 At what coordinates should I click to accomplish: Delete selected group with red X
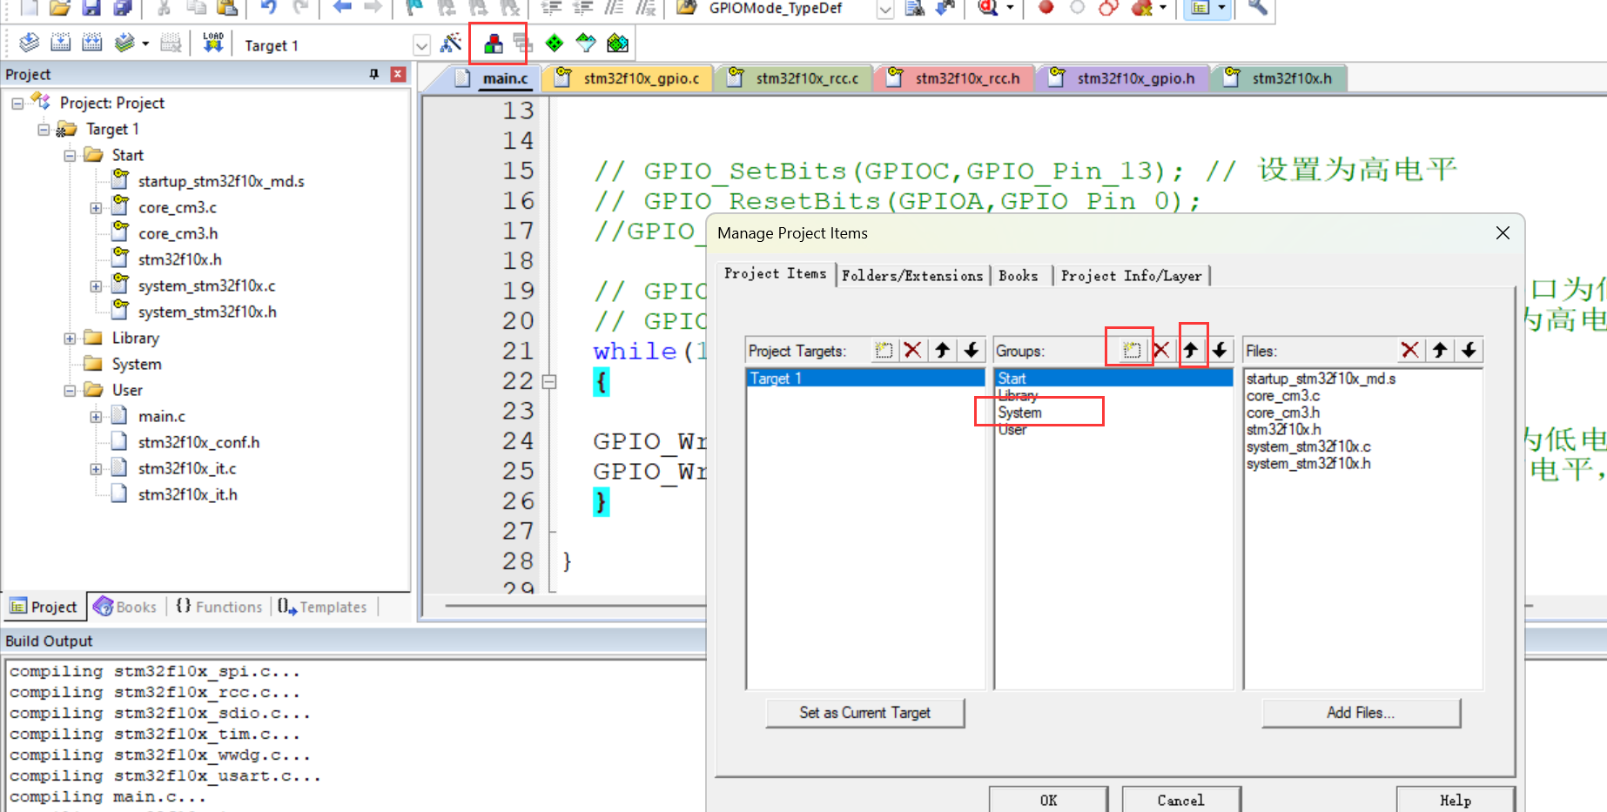(1161, 350)
